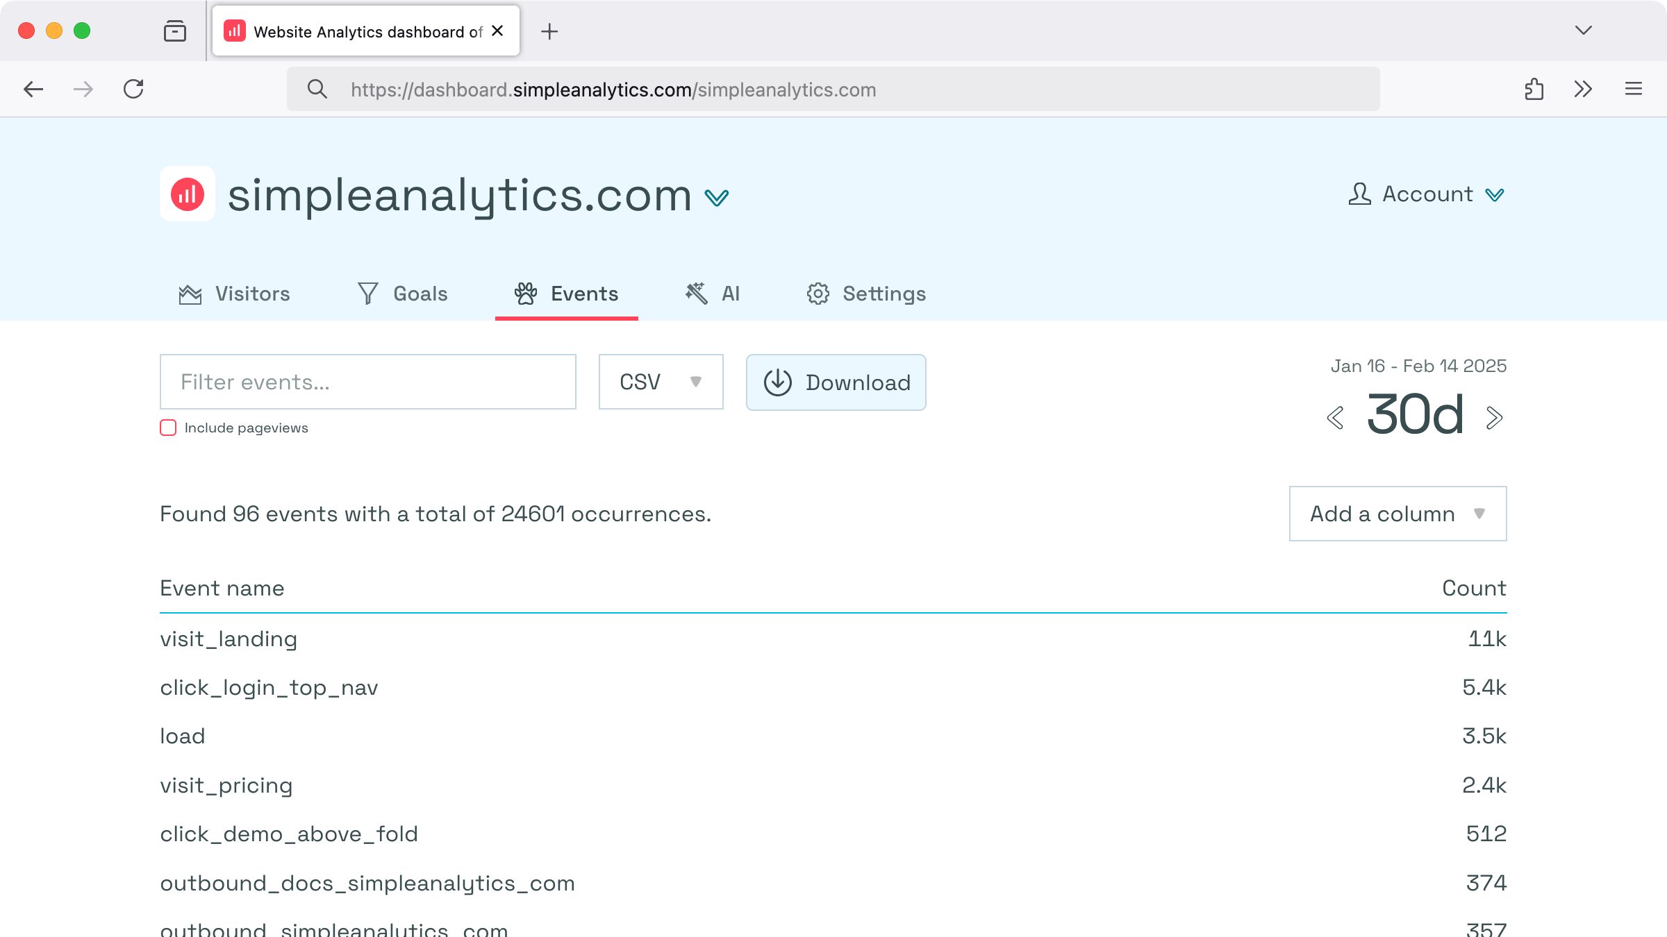Click the Event name column header

[x=222, y=588]
